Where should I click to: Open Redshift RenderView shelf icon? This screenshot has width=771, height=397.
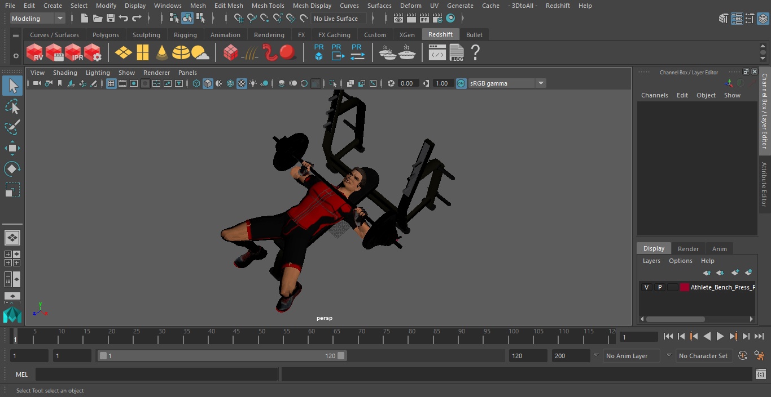[x=35, y=53]
